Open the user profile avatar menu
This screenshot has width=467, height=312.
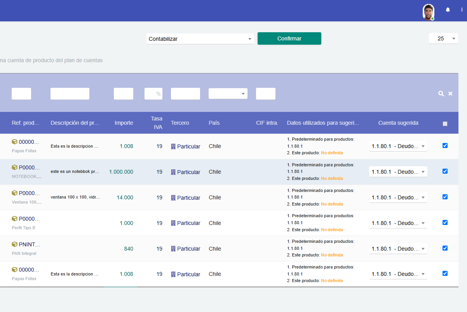tap(428, 12)
